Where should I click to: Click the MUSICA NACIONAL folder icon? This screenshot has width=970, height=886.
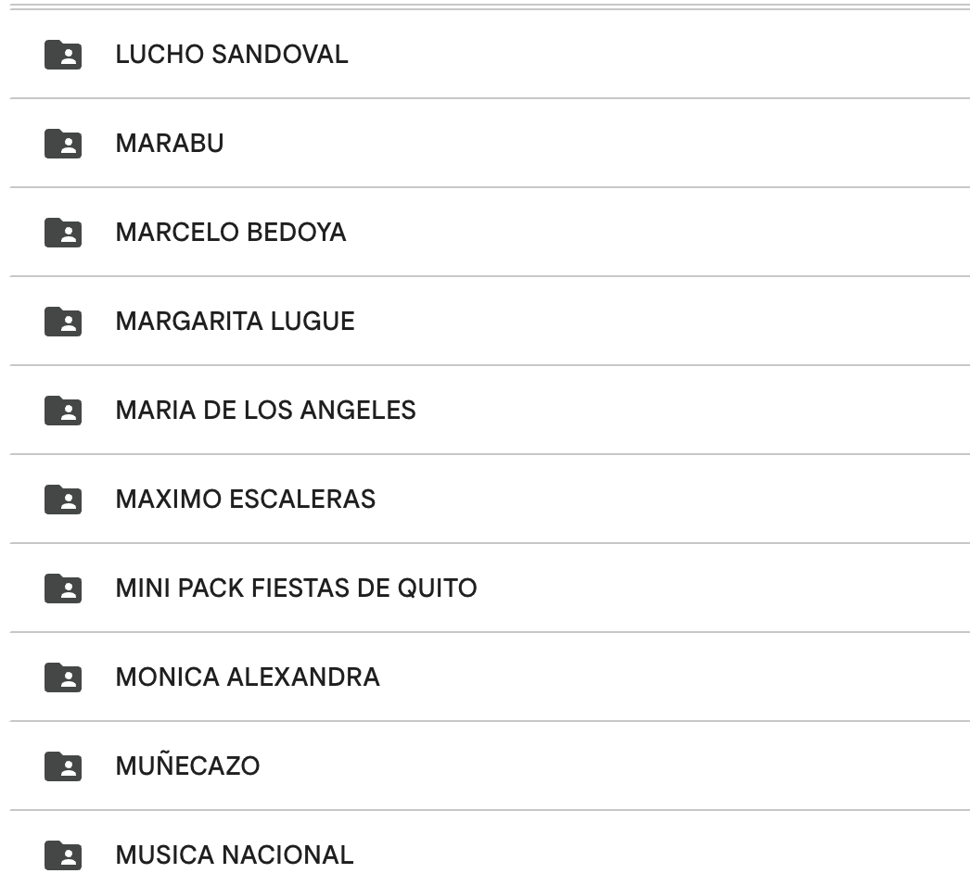63,855
